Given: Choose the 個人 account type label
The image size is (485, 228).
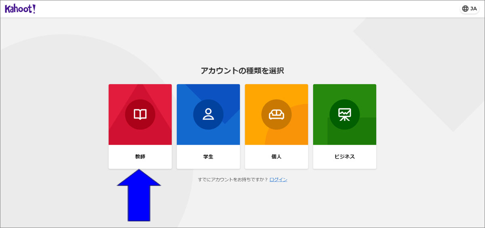Looking at the screenshot, I should (276, 157).
